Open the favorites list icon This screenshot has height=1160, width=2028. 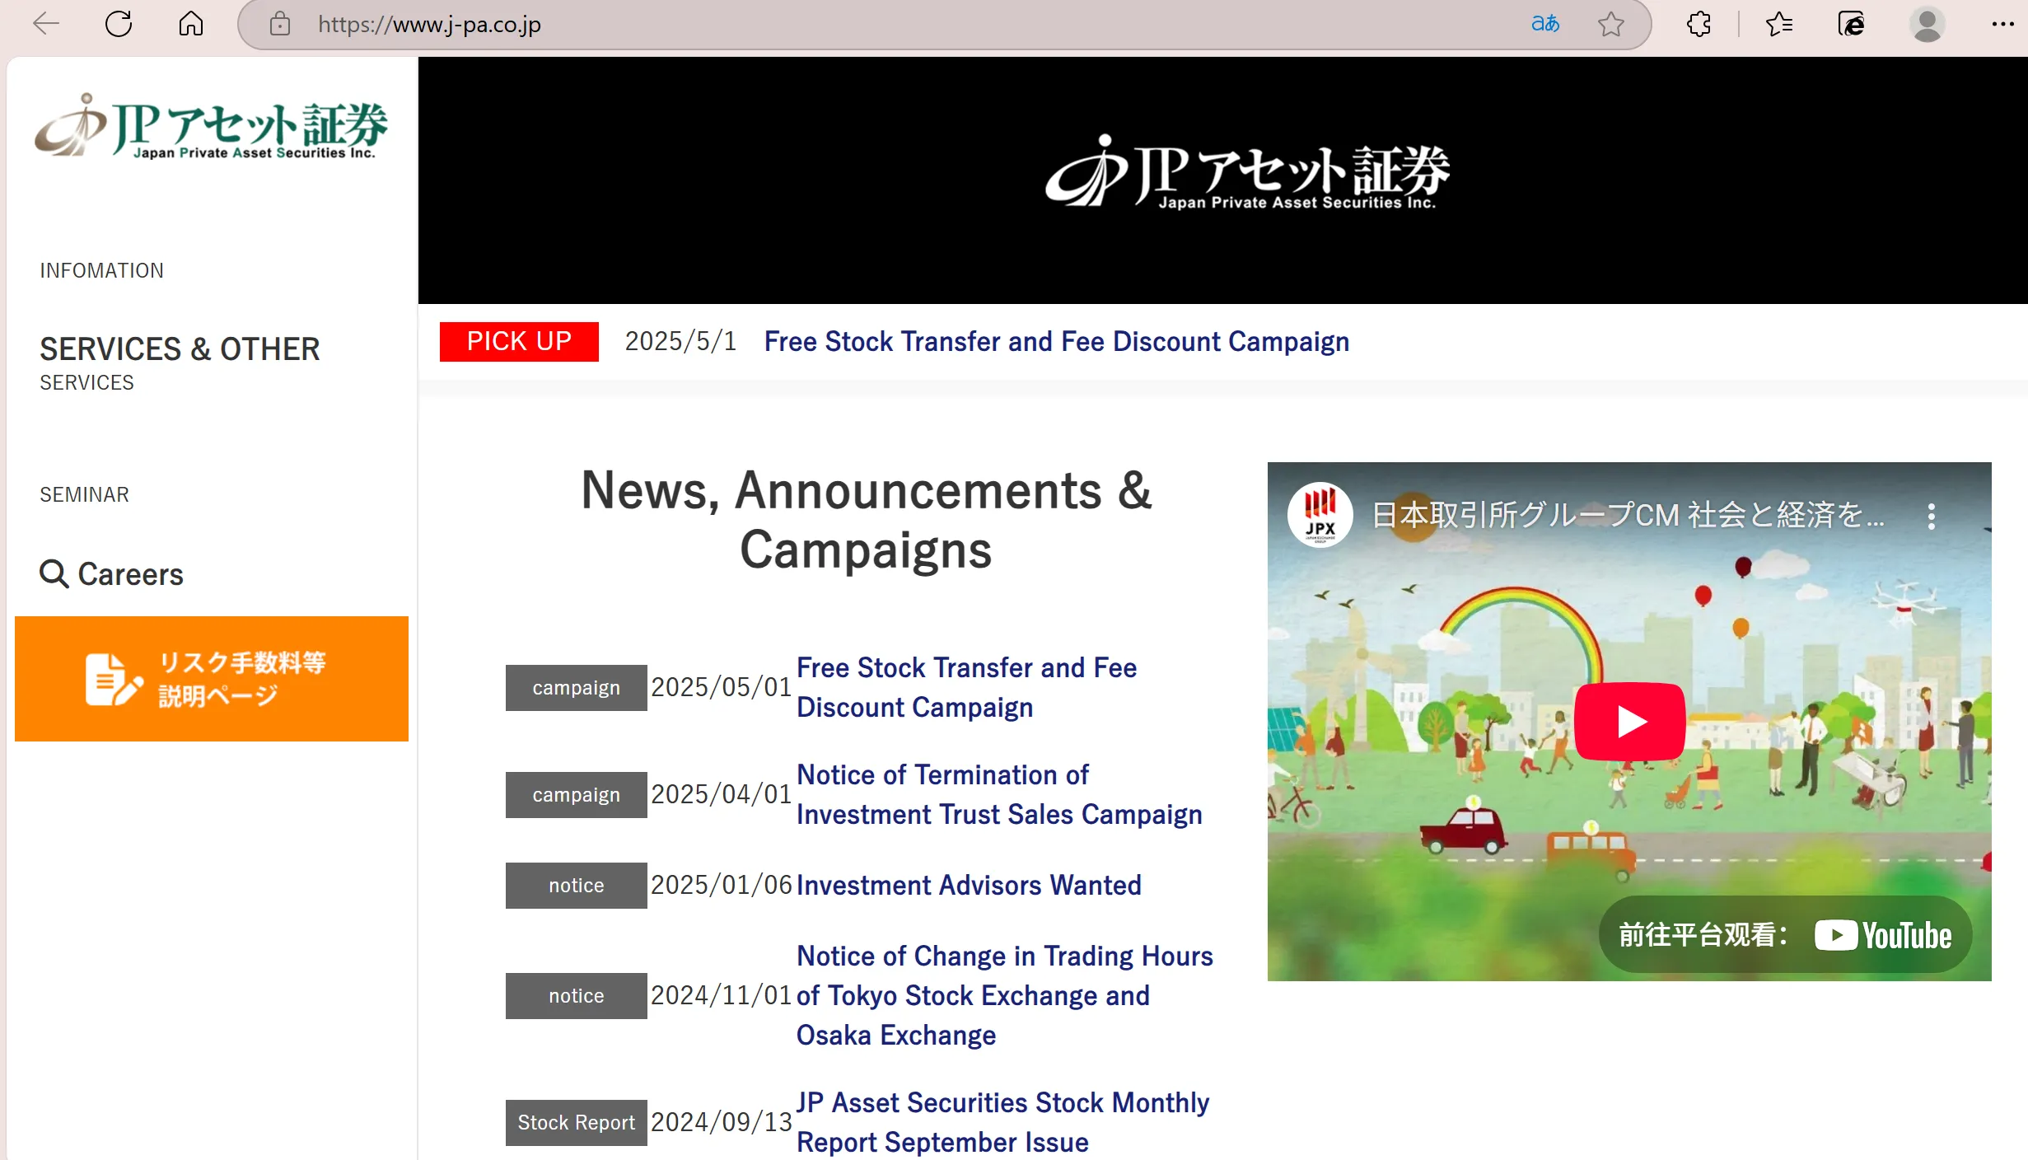pos(1779,24)
